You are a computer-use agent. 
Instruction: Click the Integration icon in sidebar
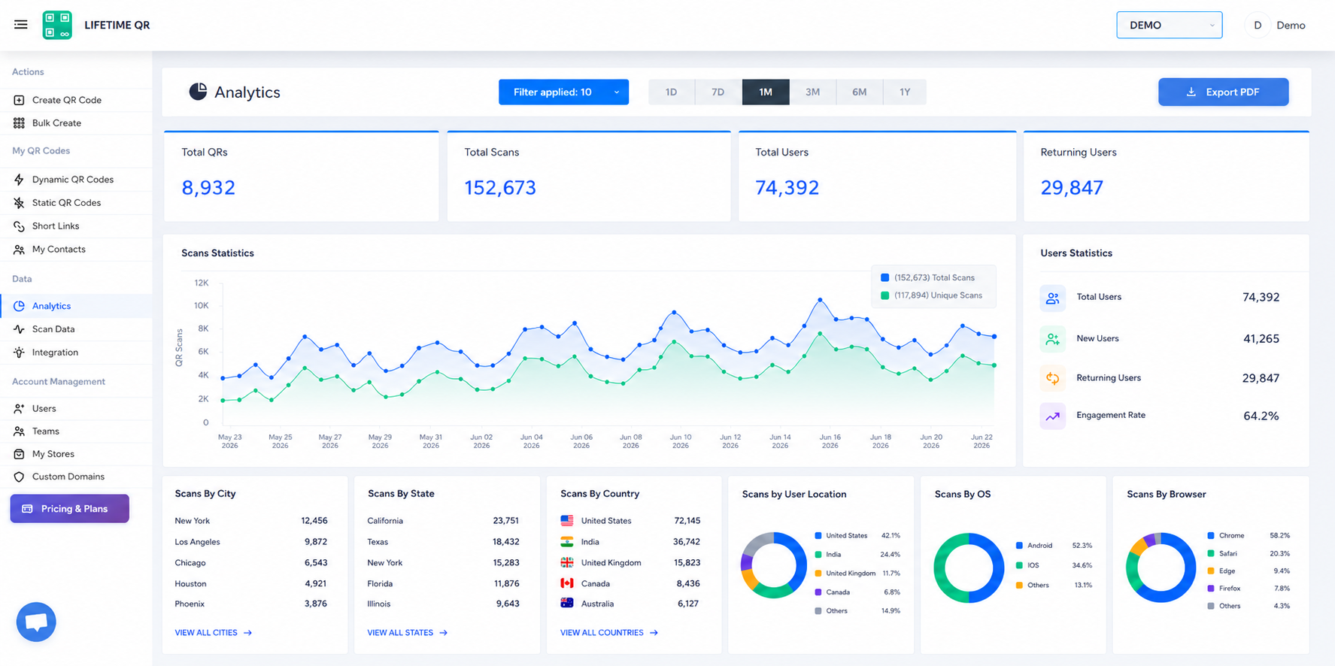point(19,353)
